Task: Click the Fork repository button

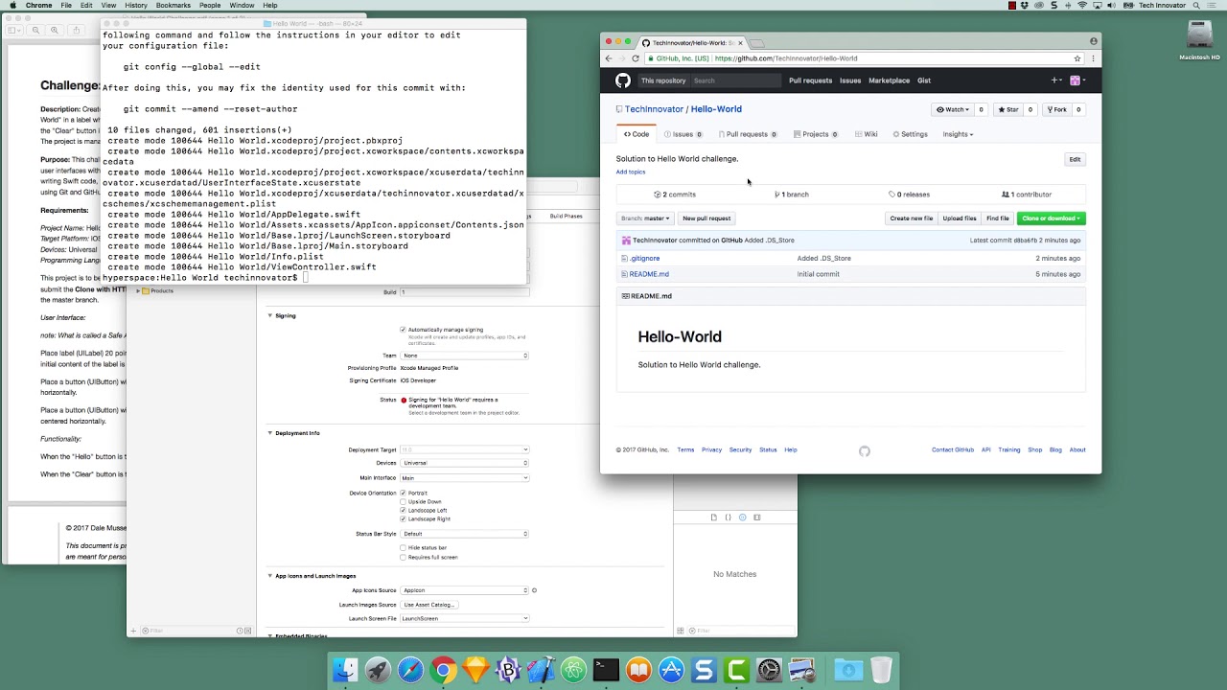Action: pos(1057,109)
